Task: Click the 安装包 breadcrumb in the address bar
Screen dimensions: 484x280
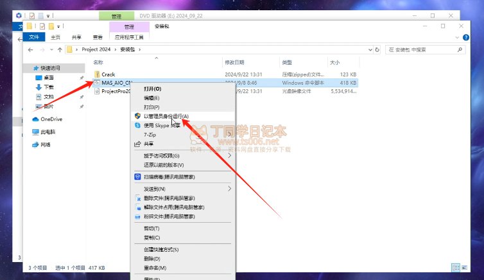Action: 128,49
